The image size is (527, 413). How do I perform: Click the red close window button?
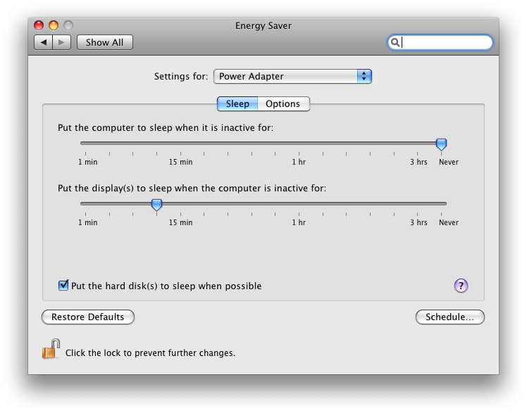pyautogui.click(x=39, y=25)
